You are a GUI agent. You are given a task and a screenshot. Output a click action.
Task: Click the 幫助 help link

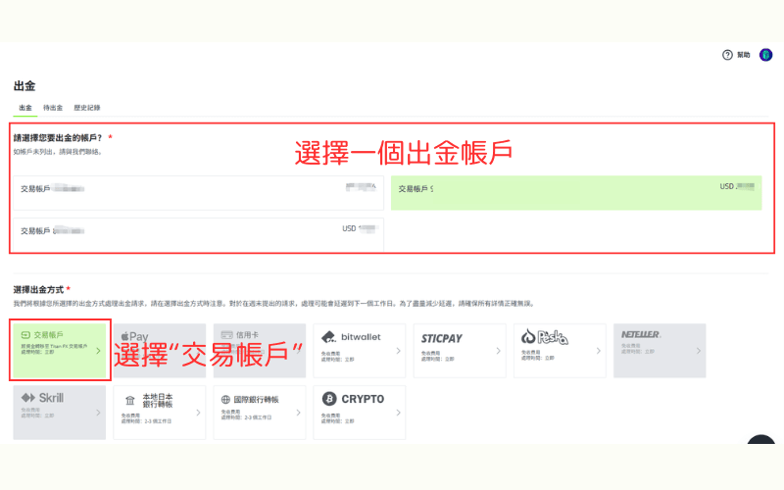[744, 55]
